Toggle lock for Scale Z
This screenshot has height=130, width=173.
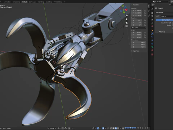point(145,37)
